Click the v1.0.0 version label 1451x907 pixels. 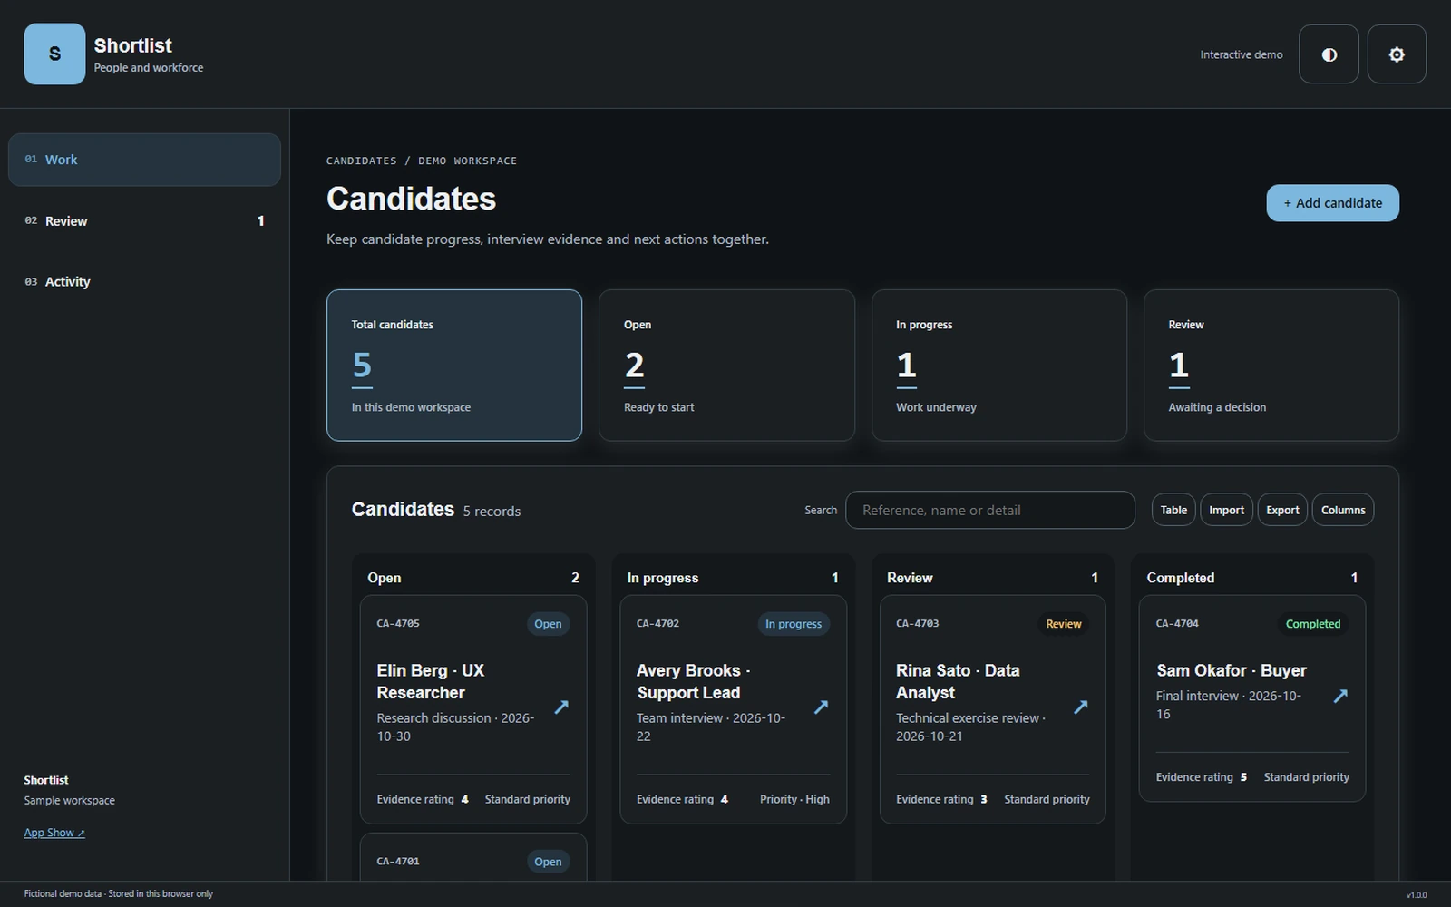coord(1417,895)
